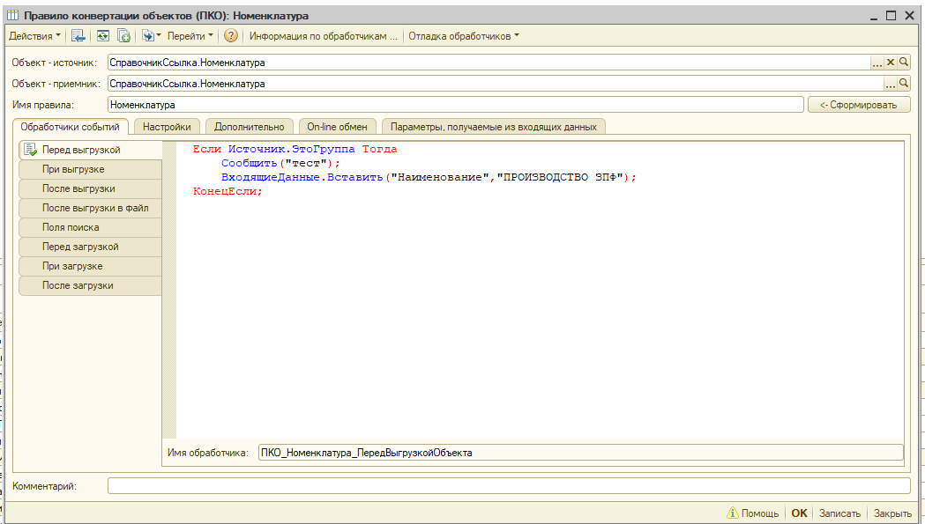Click the Записать button
This screenshot has width=925, height=524.
[x=840, y=513]
